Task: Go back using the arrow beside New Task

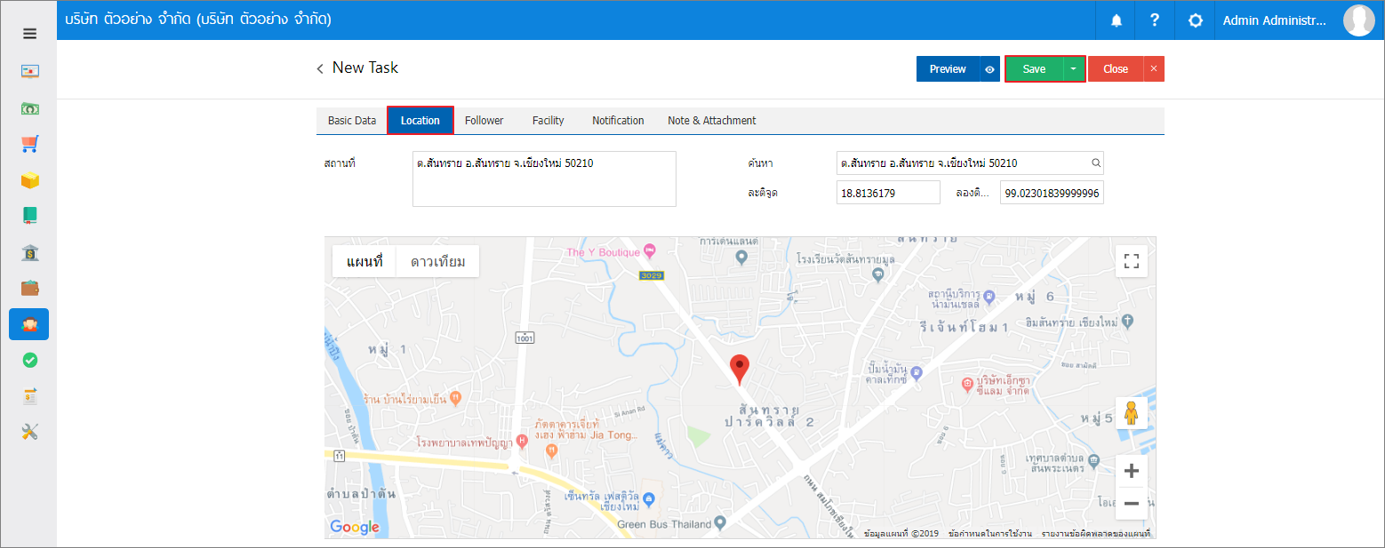Action: 320,68
